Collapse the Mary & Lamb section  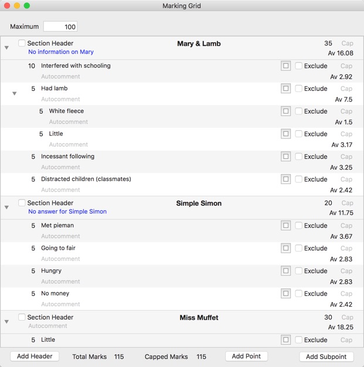tap(7, 47)
